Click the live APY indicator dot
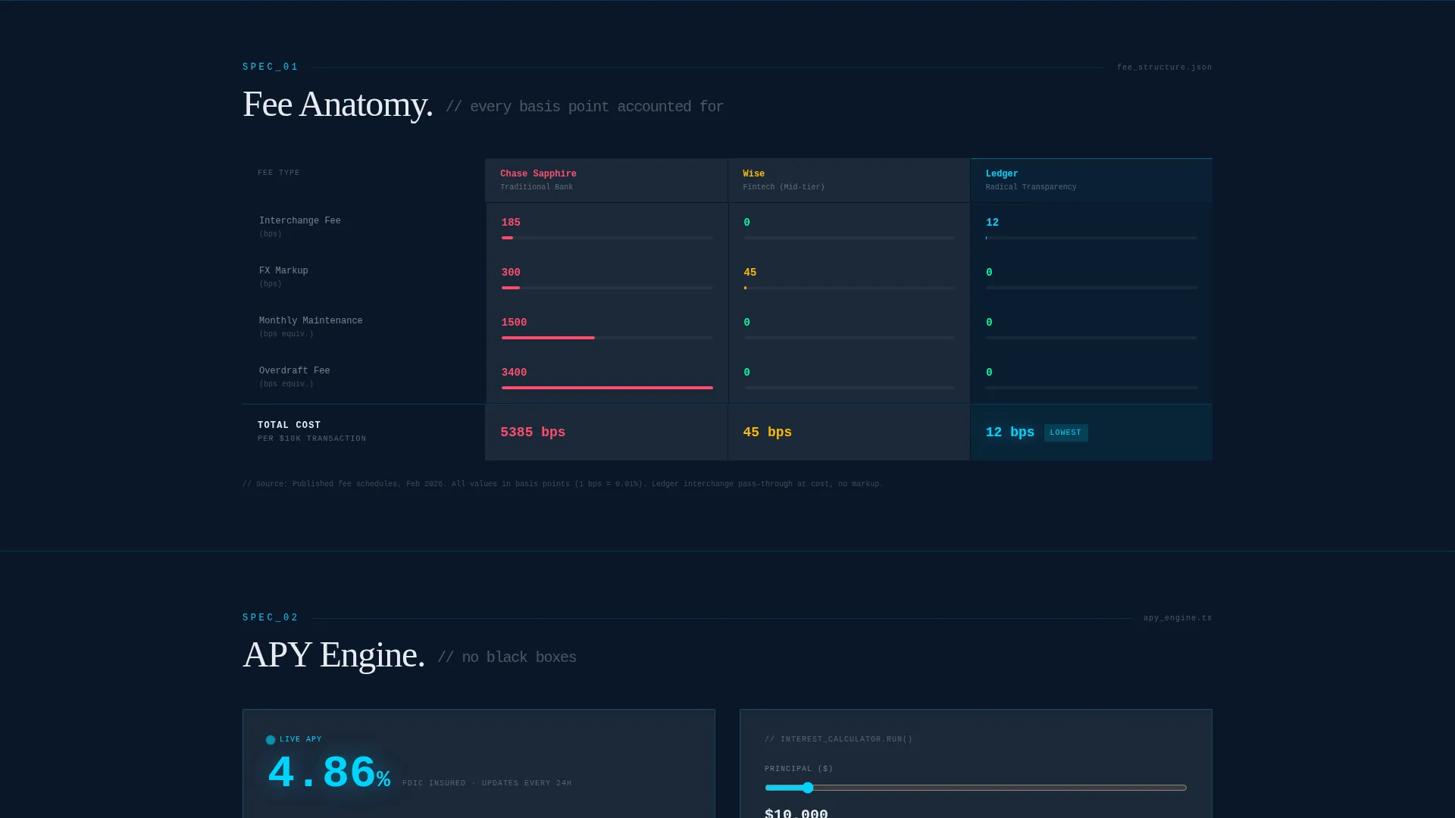 click(271, 740)
